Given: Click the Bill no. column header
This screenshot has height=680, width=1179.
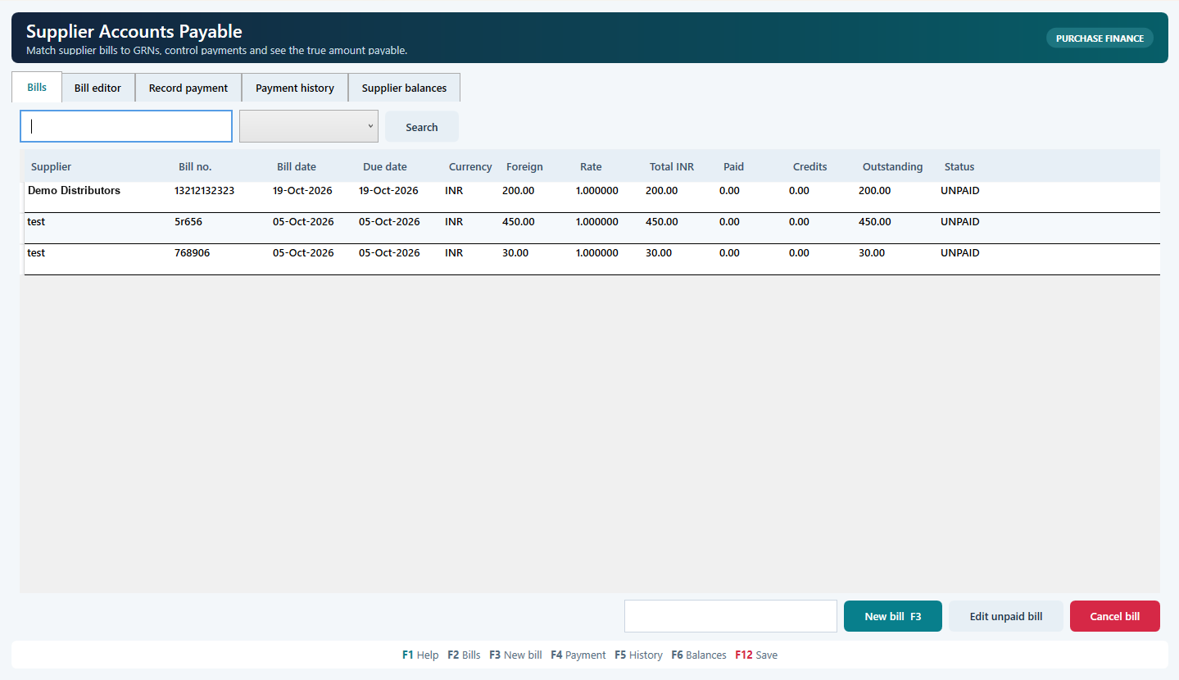Looking at the screenshot, I should [195, 166].
